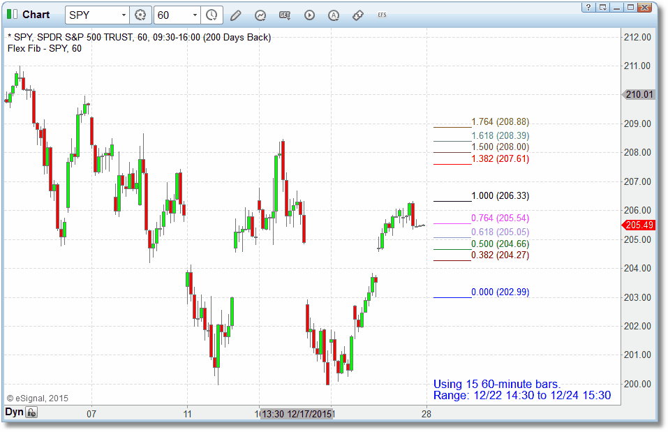668x432 pixels.
Task: Click the 203.00 price axis label
Action: [x=638, y=298]
